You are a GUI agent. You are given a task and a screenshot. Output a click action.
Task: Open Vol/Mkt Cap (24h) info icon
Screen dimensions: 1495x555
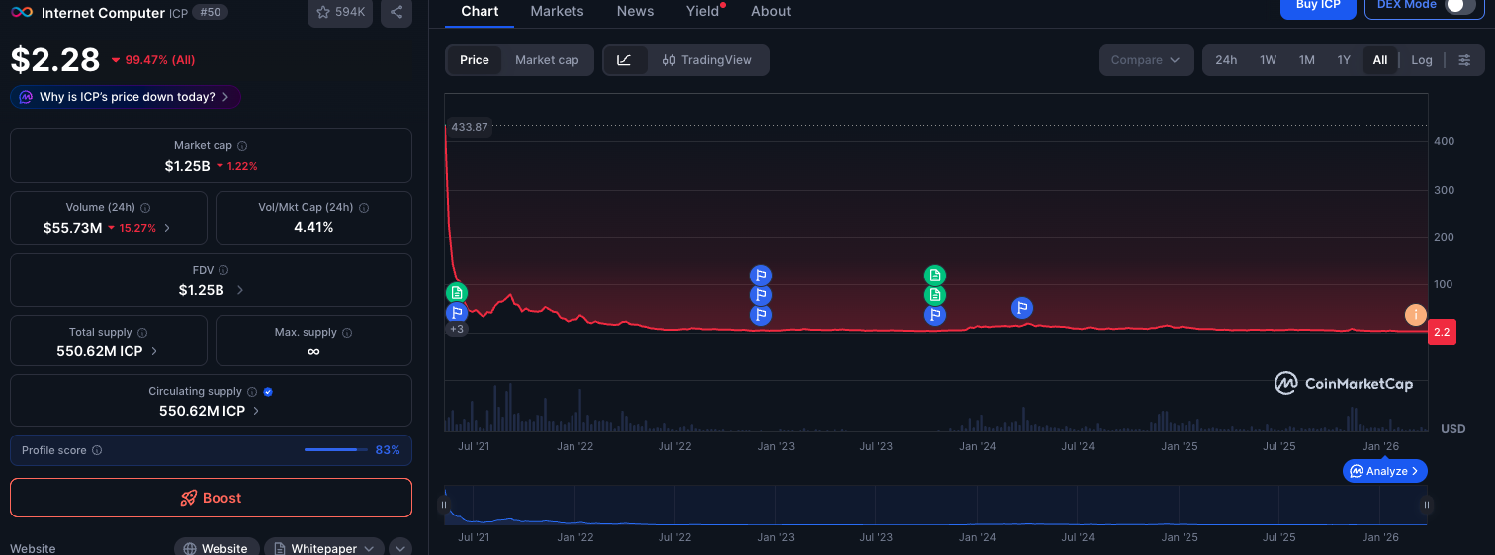[364, 208]
